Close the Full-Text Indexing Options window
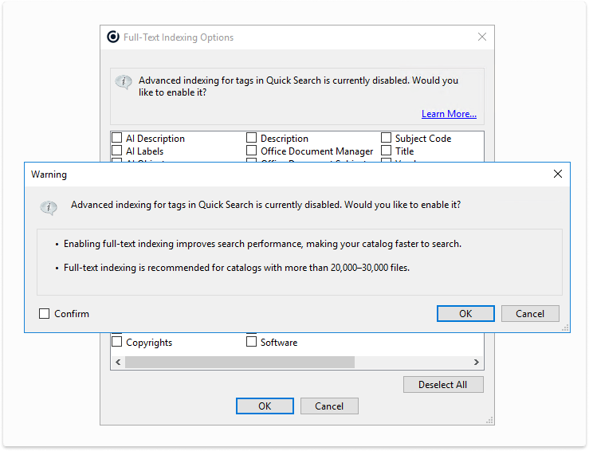This screenshot has width=589, height=451. click(481, 37)
